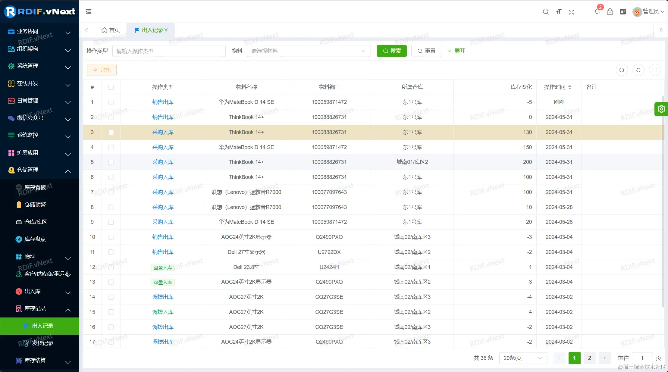Click the 导出 export button
Screen dimensions: 668x372
tap(102, 70)
